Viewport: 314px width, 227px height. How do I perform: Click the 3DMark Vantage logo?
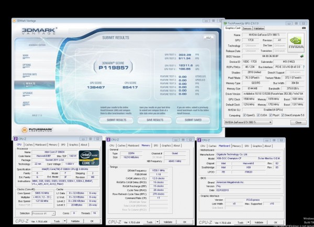pos(39,31)
